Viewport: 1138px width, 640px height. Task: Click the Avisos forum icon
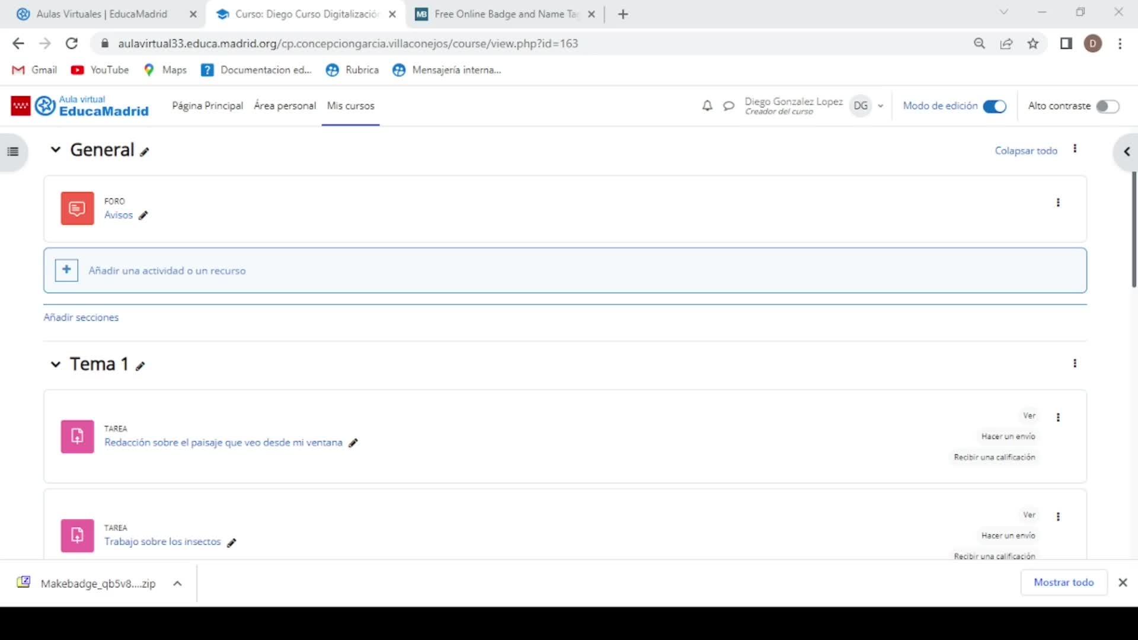pyautogui.click(x=77, y=209)
